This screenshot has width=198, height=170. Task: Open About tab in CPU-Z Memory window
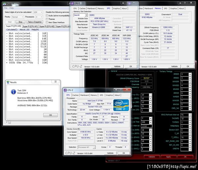[181, 9]
